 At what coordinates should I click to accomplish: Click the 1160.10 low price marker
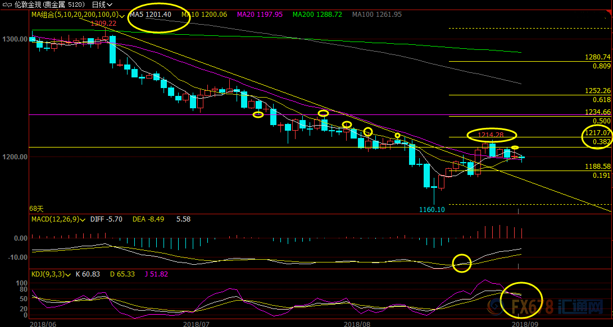(432, 210)
